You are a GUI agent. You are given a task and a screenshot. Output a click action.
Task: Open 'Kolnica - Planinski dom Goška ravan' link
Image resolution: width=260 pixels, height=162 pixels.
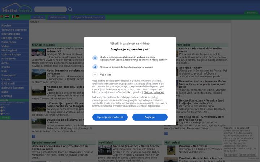click(200, 50)
